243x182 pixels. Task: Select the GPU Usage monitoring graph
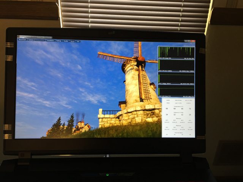[x=176, y=53]
